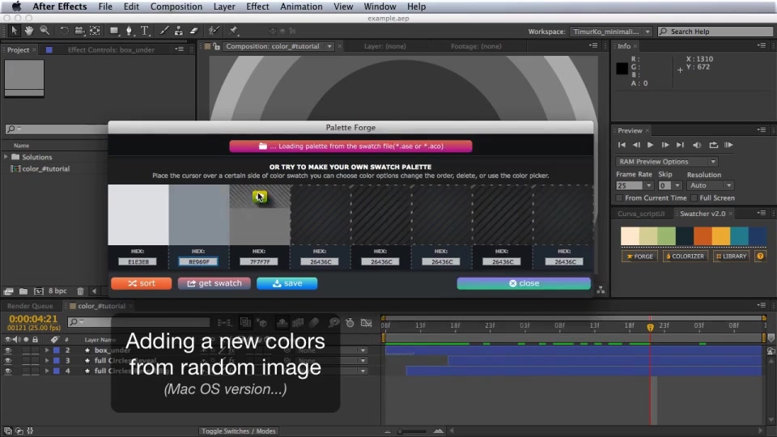This screenshot has height=437, width=777.
Task: Jump to first frame in Preview
Action: click(622, 145)
